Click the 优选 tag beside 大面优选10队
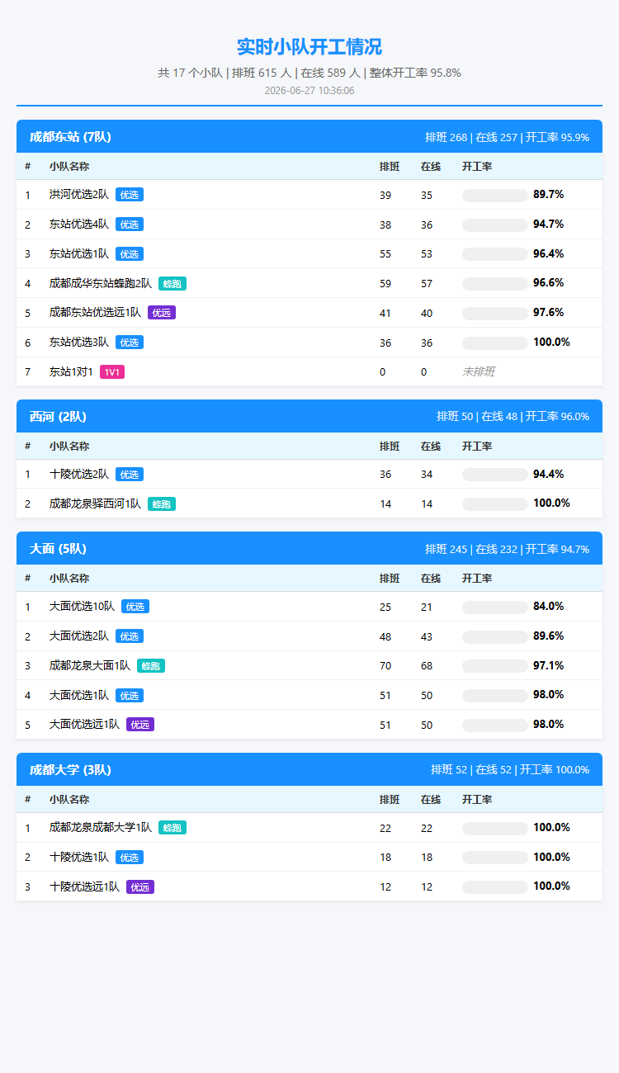 click(135, 607)
